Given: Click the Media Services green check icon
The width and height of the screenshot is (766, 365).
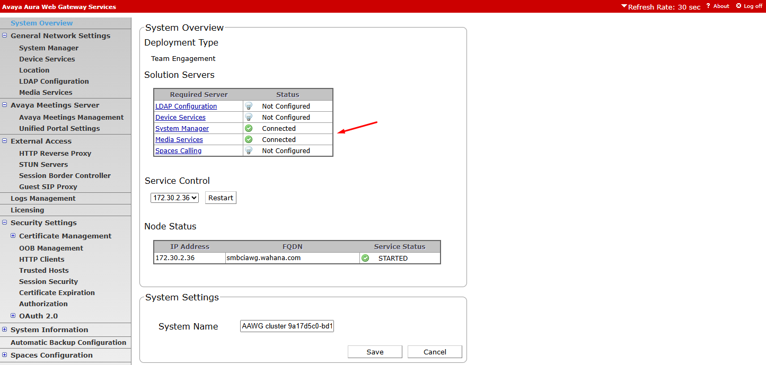Looking at the screenshot, I should click(249, 139).
